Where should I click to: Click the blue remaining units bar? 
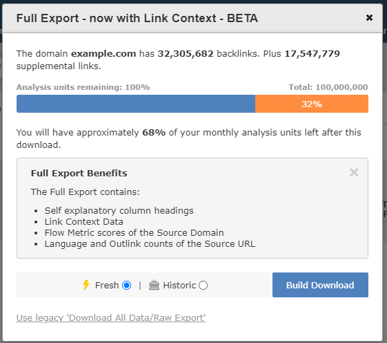click(136, 104)
